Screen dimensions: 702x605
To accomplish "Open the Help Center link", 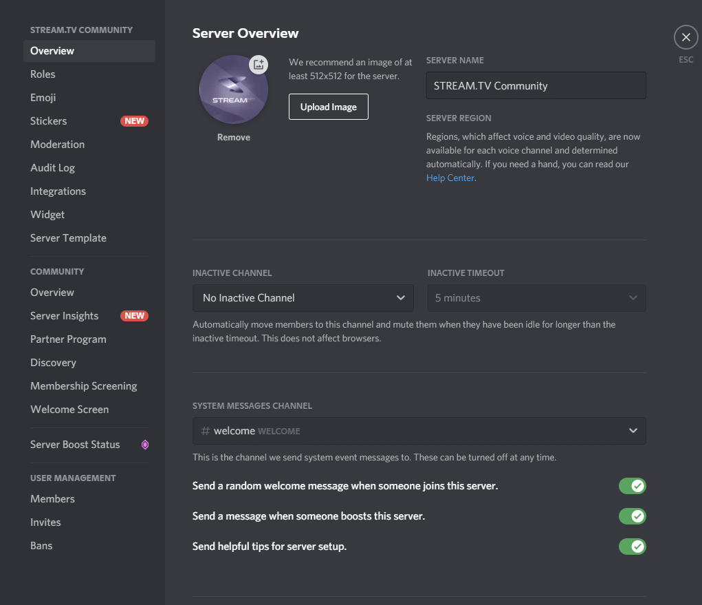I will click(450, 178).
